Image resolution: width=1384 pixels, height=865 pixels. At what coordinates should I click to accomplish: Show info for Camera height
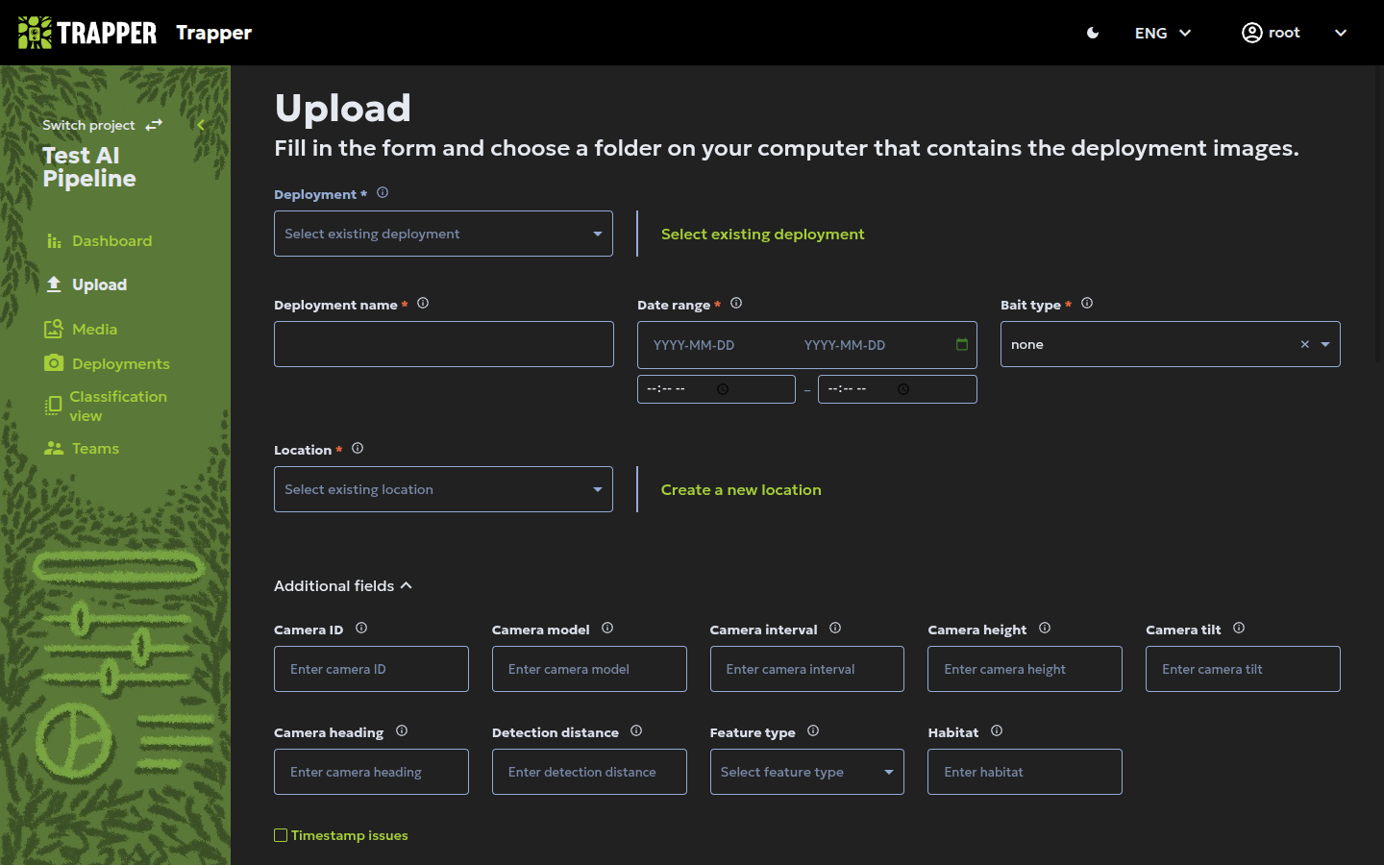[1045, 628]
